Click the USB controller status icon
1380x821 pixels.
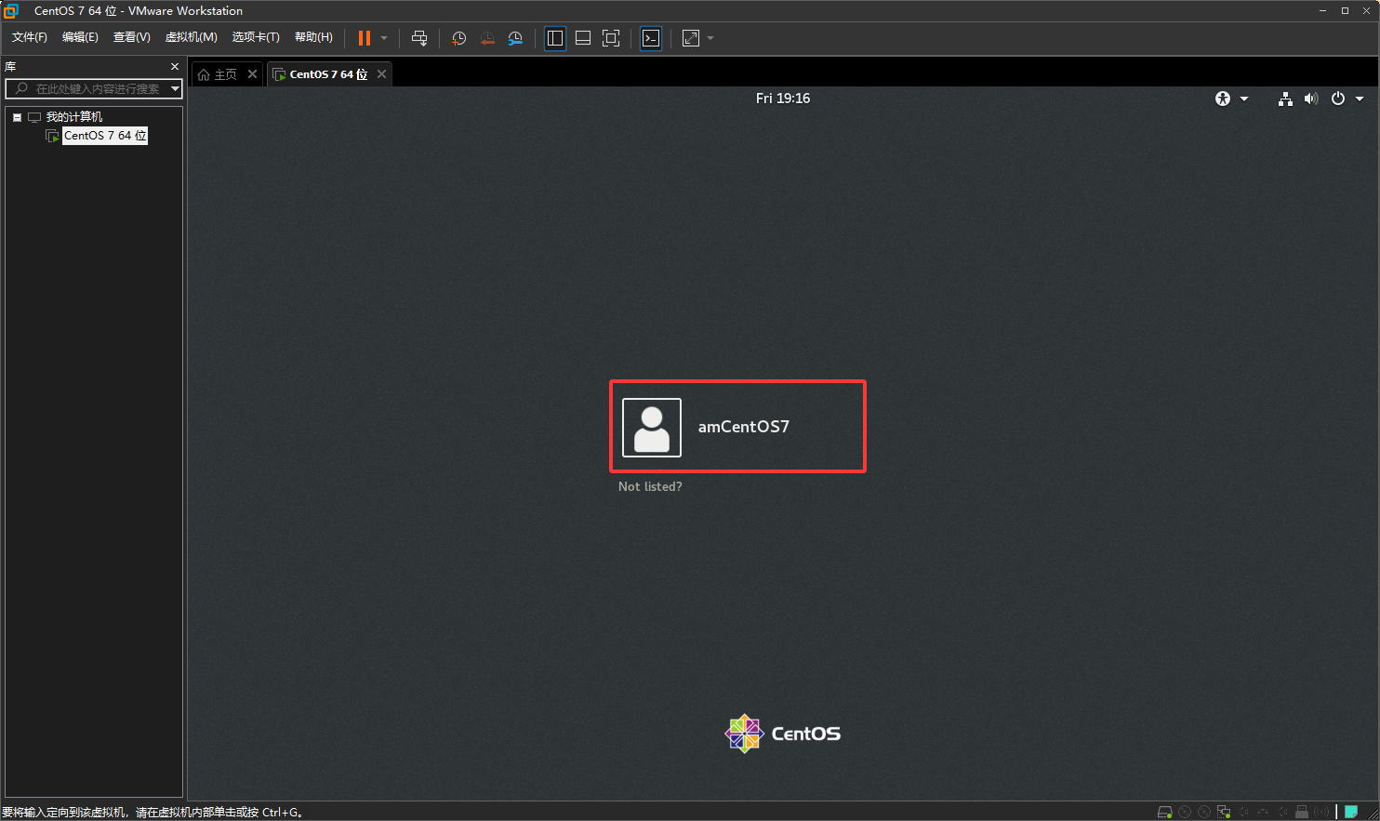(1302, 812)
